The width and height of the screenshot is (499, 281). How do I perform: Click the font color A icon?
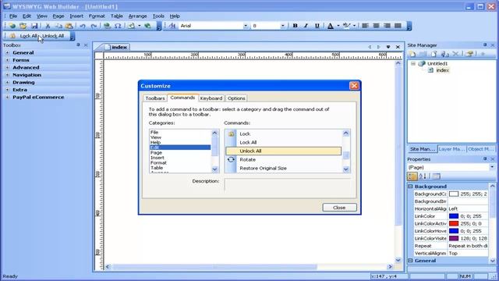[x=331, y=26]
